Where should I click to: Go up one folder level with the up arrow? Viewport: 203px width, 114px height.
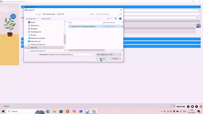click(36, 14)
